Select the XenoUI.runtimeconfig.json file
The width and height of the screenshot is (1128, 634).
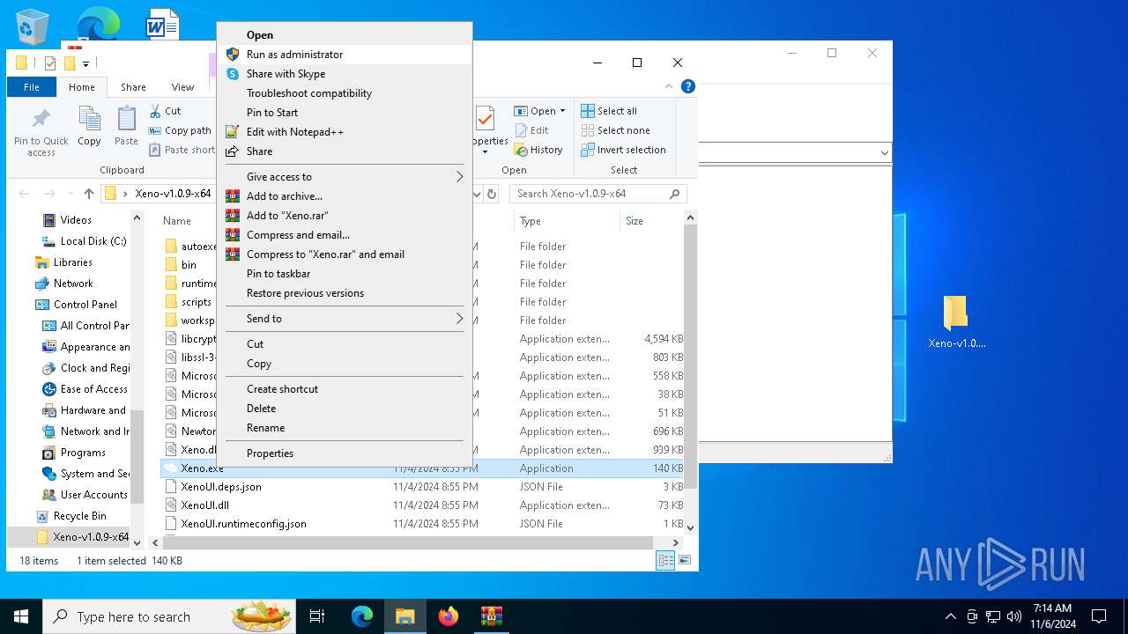pyautogui.click(x=423, y=524)
